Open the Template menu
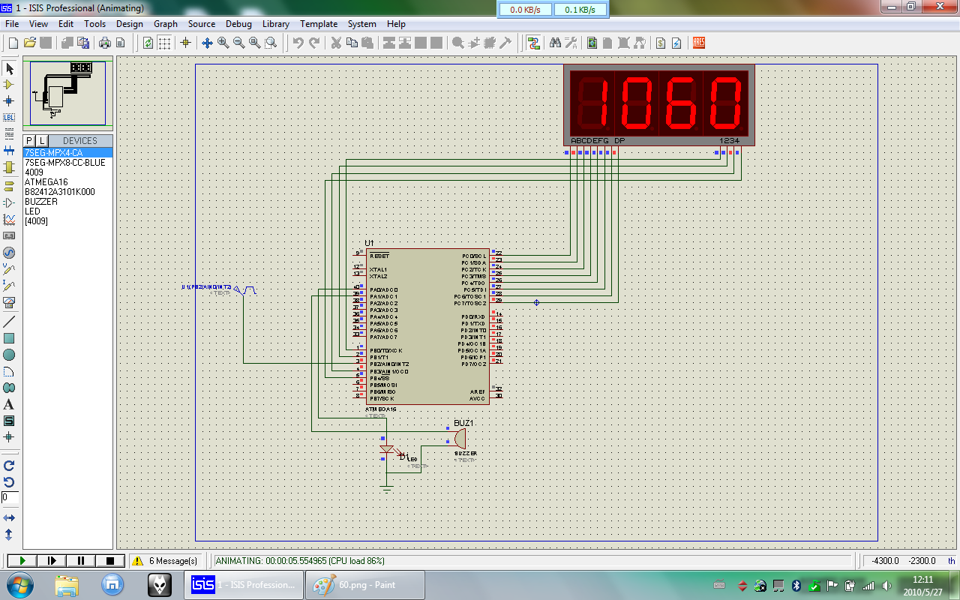The image size is (960, 600). point(319,24)
